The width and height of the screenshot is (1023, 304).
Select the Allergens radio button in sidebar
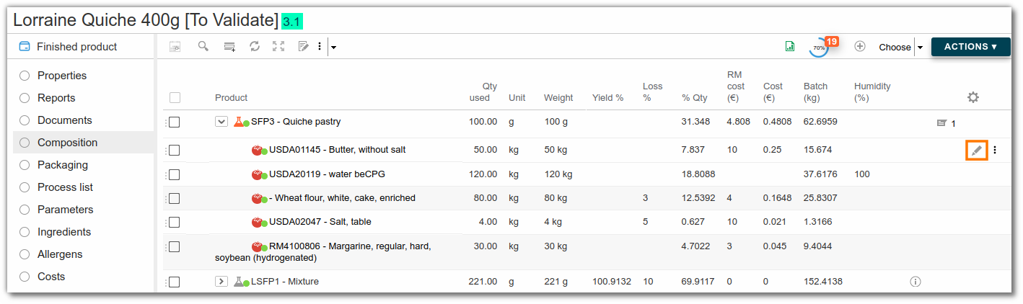25,254
